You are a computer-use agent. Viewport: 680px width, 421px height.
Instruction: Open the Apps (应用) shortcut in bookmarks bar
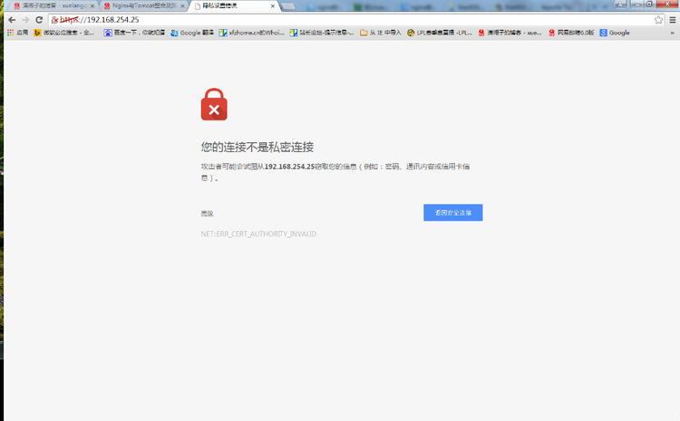17,33
